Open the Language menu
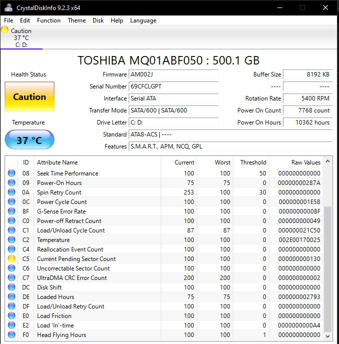 point(143,20)
